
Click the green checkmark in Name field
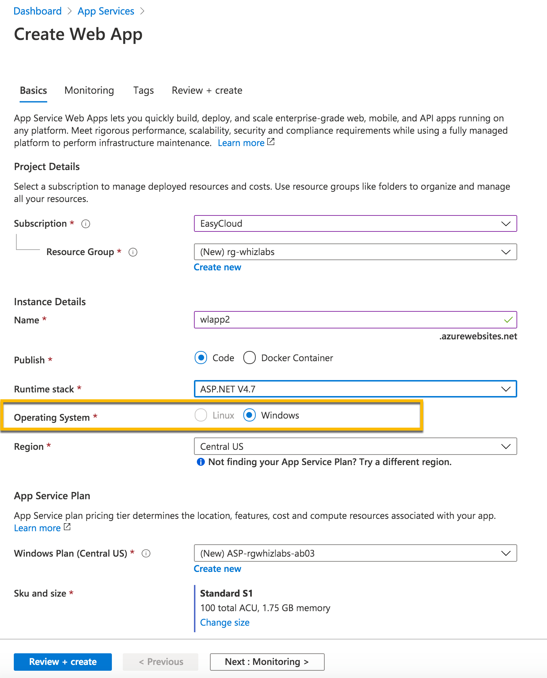(508, 320)
